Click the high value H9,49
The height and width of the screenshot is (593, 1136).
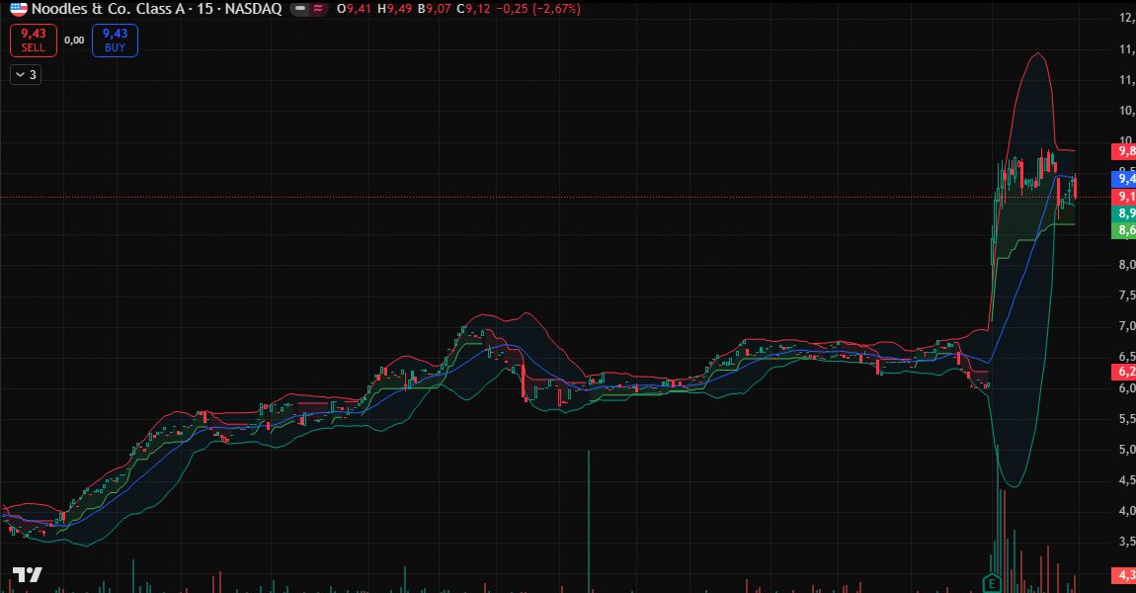[395, 9]
